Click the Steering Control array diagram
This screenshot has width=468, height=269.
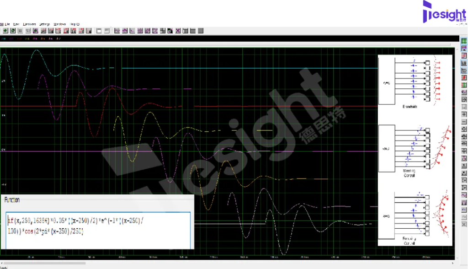415,151
